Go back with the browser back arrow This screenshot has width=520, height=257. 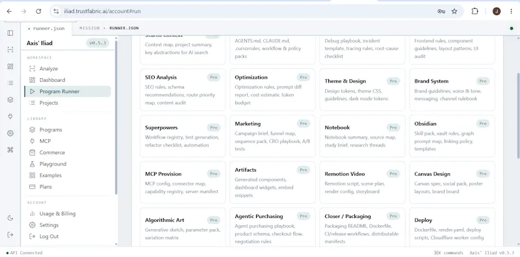coord(9,11)
